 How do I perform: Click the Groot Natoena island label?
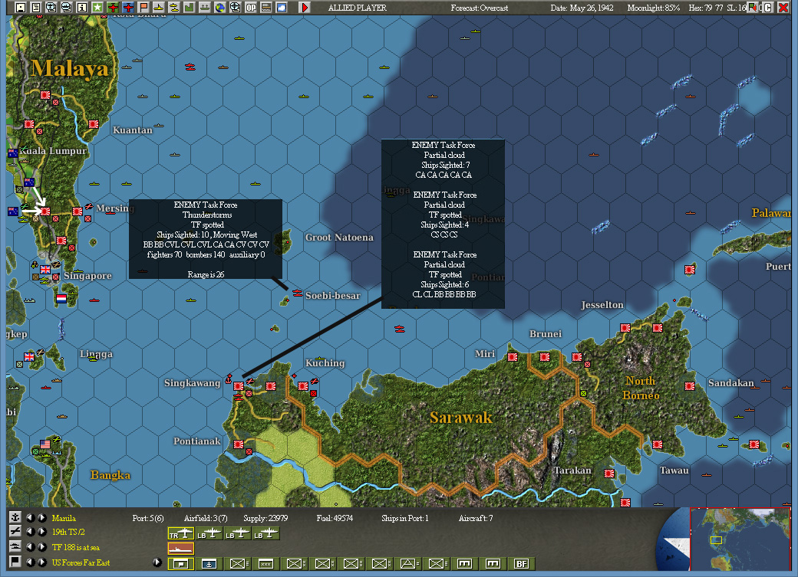point(339,238)
